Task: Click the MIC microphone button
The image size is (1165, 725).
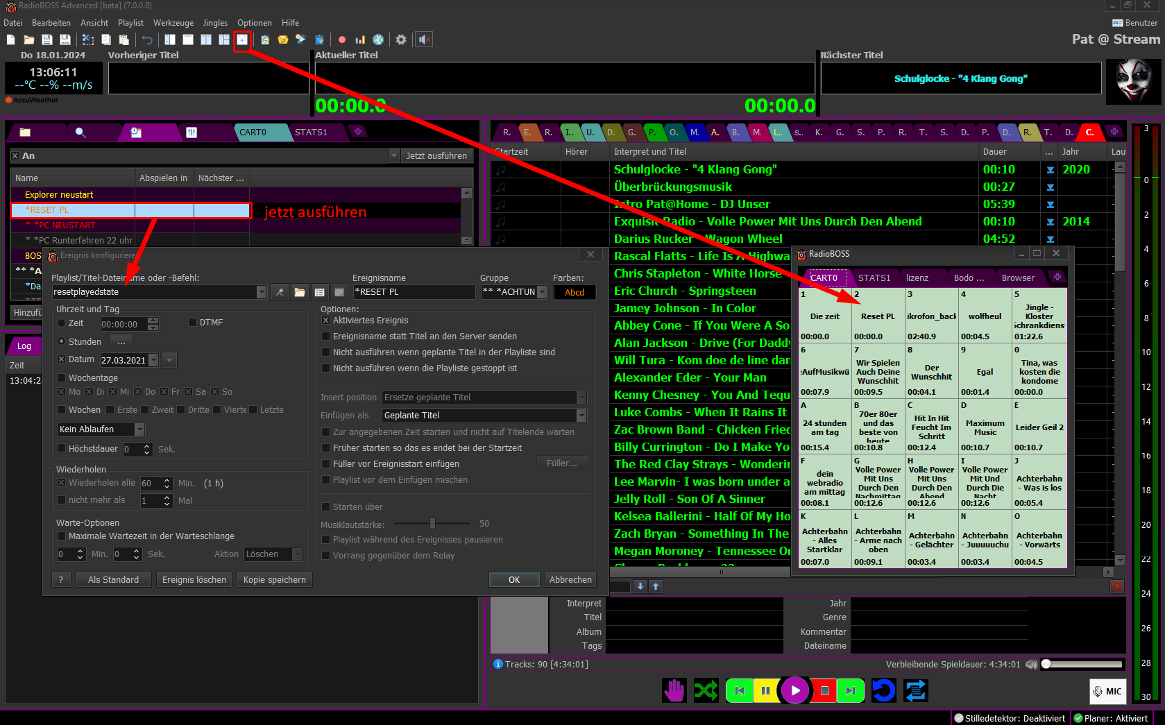Action: [1107, 691]
